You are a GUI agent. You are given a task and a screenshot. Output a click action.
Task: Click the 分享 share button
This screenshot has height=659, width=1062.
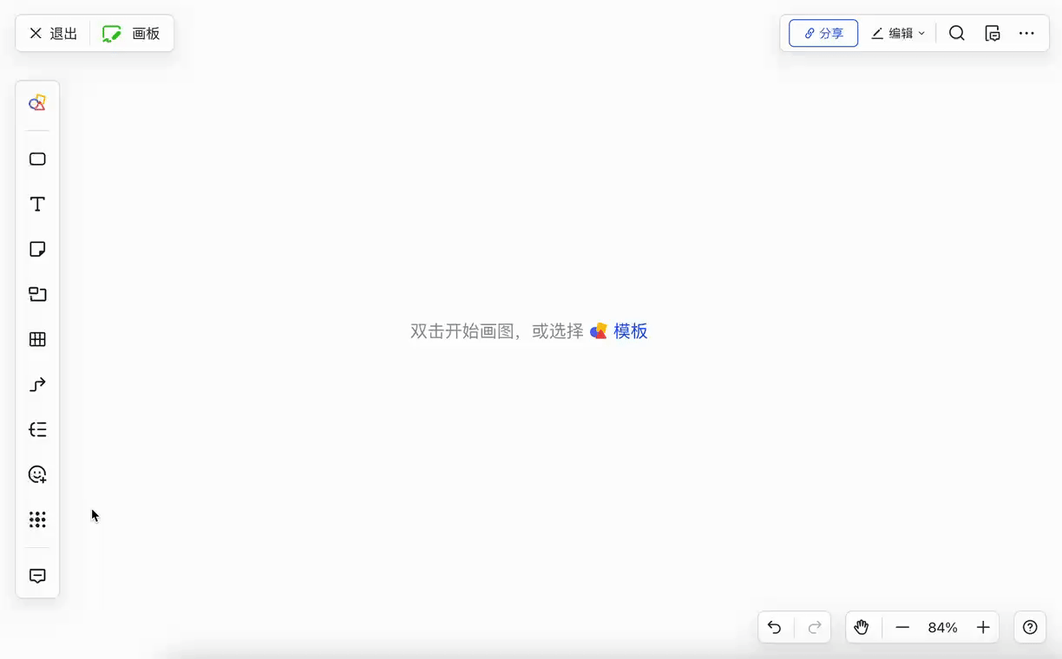click(823, 33)
